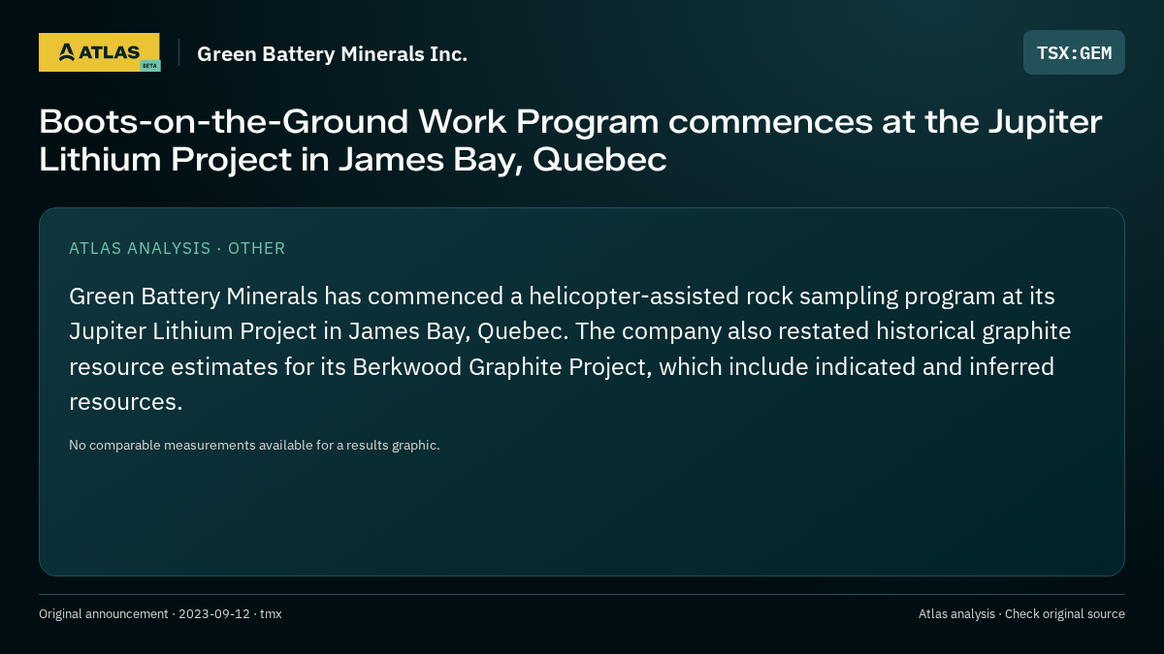Click the TSX:GEM ticker badge
This screenshot has width=1164, height=654.
pos(1074,52)
